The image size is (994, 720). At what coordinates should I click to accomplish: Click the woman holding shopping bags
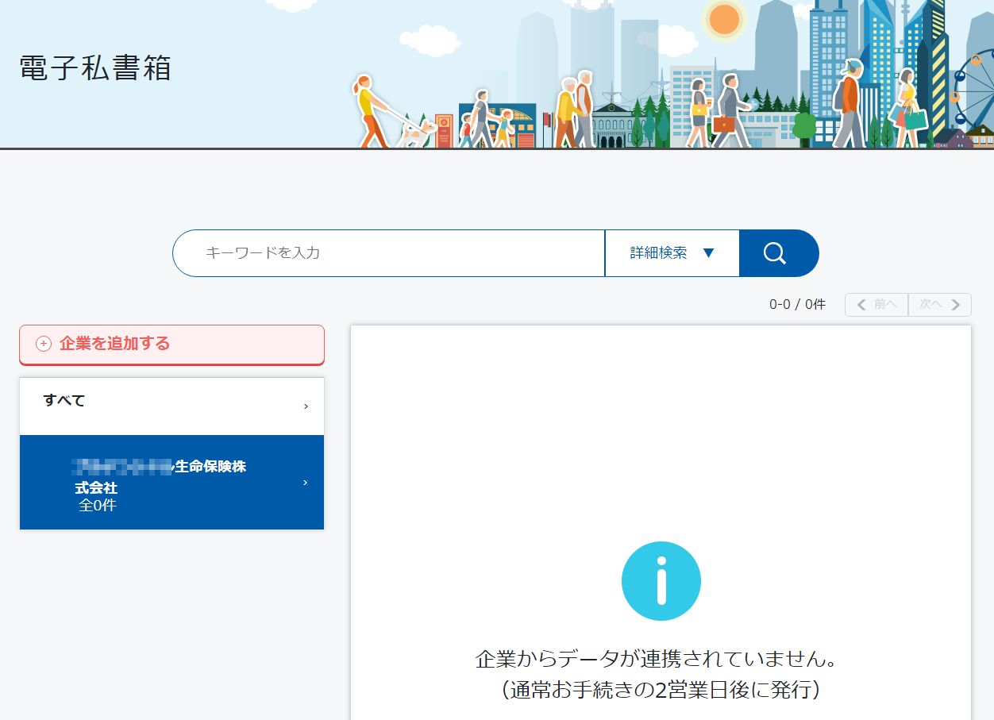coord(907,107)
